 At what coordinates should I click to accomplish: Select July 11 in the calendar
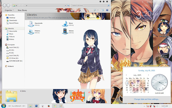148,83
